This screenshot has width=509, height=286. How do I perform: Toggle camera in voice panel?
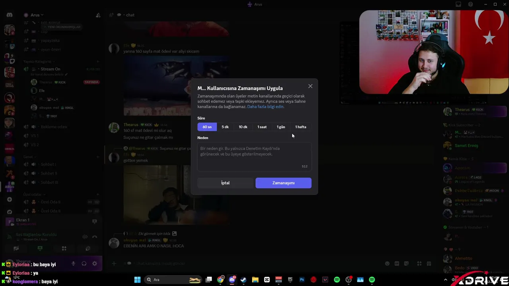click(16, 248)
